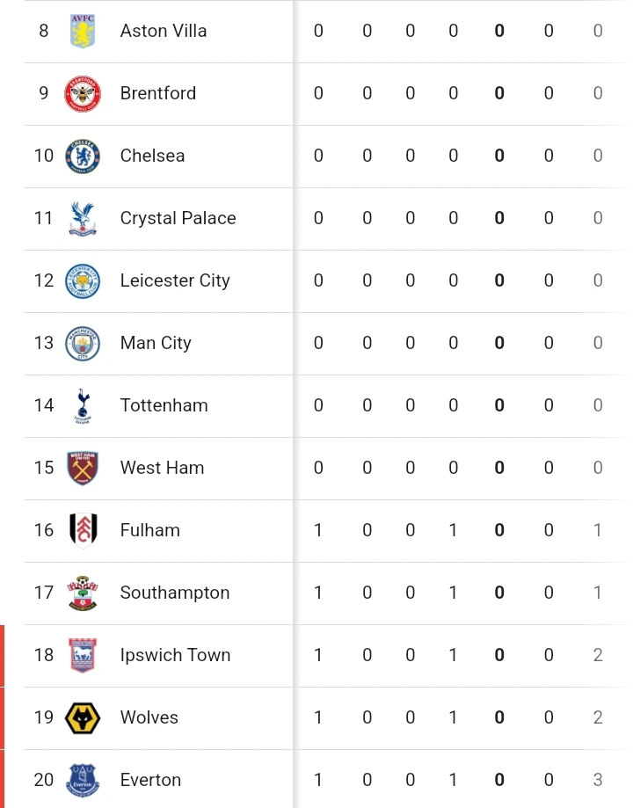
Task: Click the Ipswich Town badge
Action: point(83,656)
